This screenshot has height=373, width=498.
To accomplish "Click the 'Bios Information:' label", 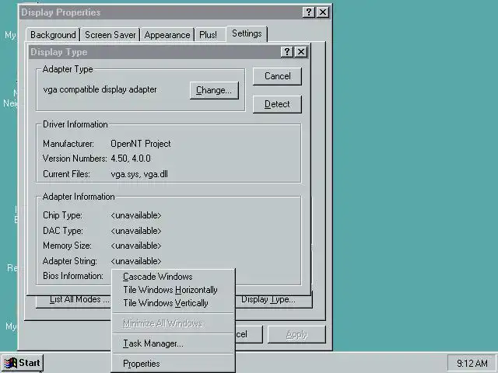I will pyautogui.click(x=73, y=276).
